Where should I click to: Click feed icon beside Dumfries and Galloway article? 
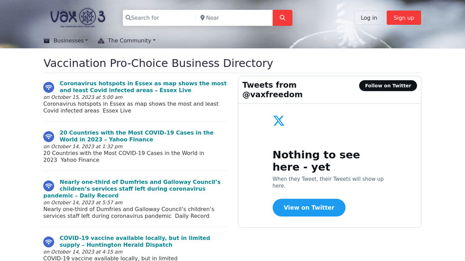(49, 185)
